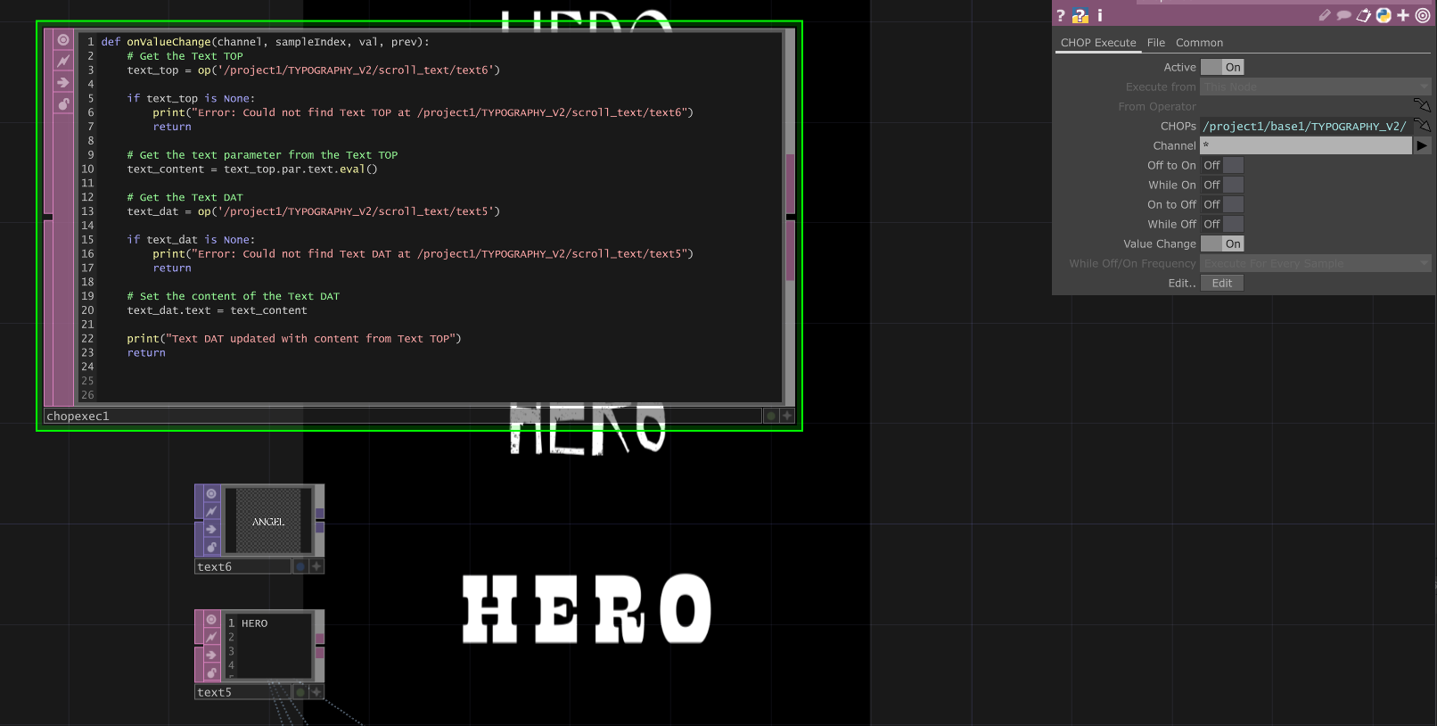Open the Execute from dropdown

[1315, 87]
